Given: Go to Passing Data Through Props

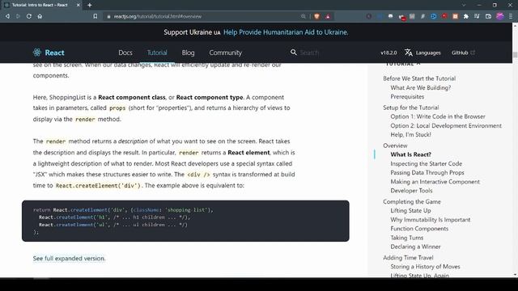Looking at the screenshot, I should point(427,172).
